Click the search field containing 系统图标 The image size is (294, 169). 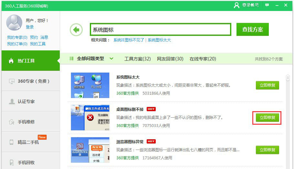pos(161,29)
